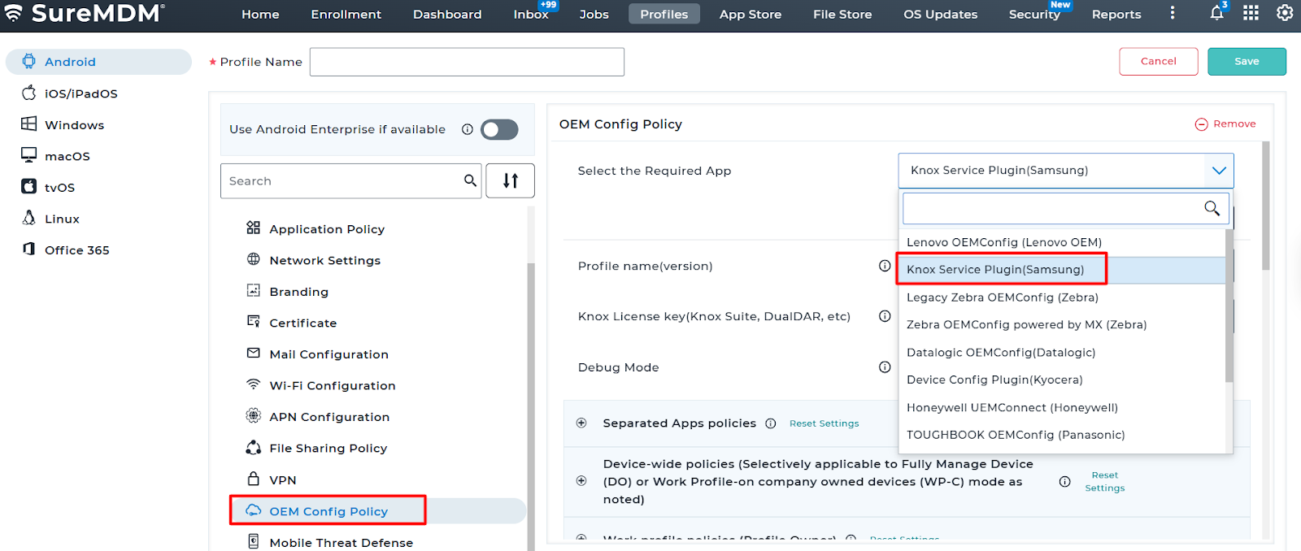Screen dimensions: 1301x551
Task: Open the three-dot more options menu
Action: tap(1172, 13)
